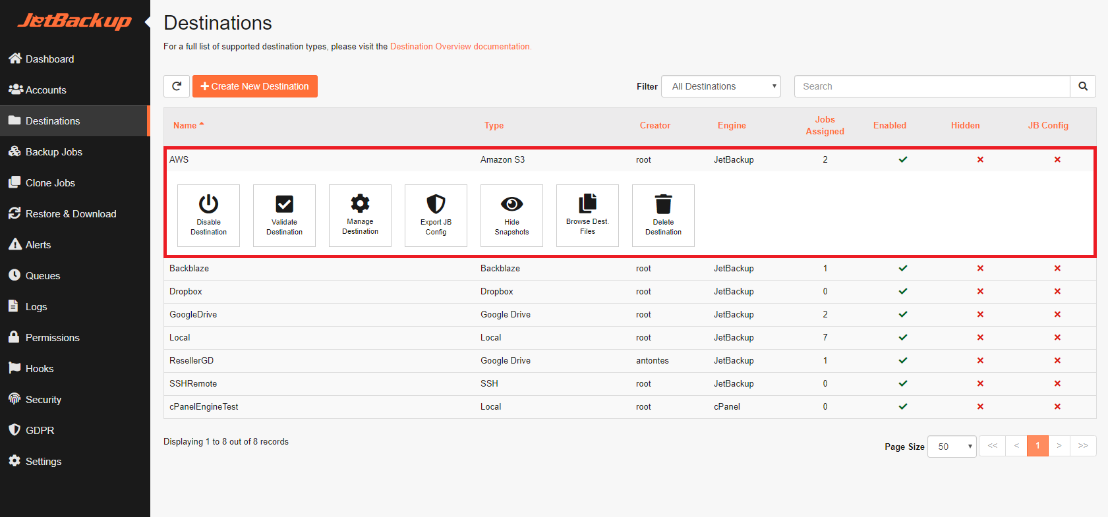Open GDPR in the sidebar
This screenshot has width=1108, height=517.
[75, 430]
